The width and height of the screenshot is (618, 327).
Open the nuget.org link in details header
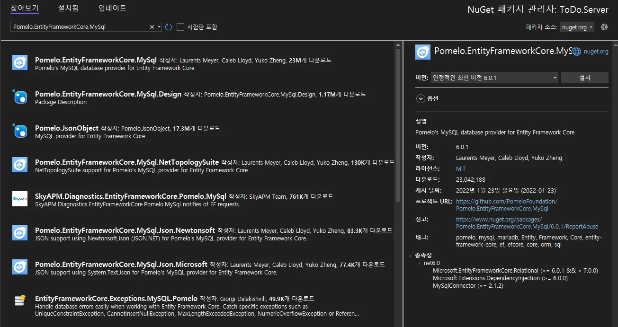(596, 52)
